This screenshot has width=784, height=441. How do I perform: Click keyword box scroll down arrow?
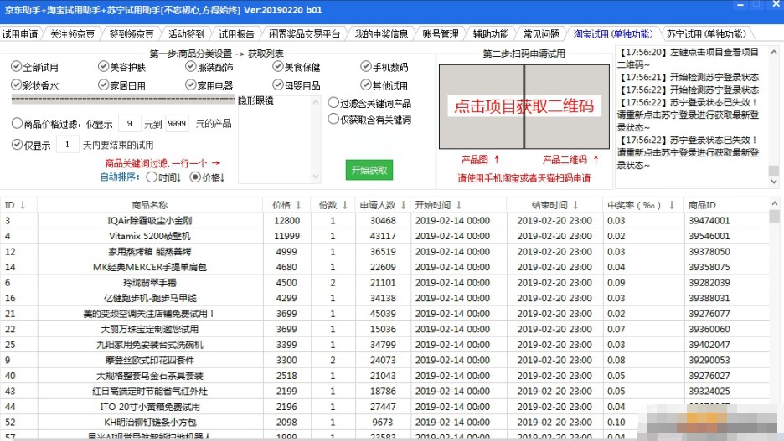(316, 177)
